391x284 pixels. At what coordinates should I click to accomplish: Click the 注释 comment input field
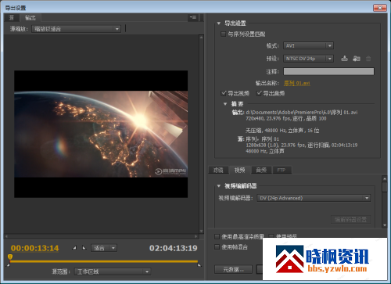point(328,71)
